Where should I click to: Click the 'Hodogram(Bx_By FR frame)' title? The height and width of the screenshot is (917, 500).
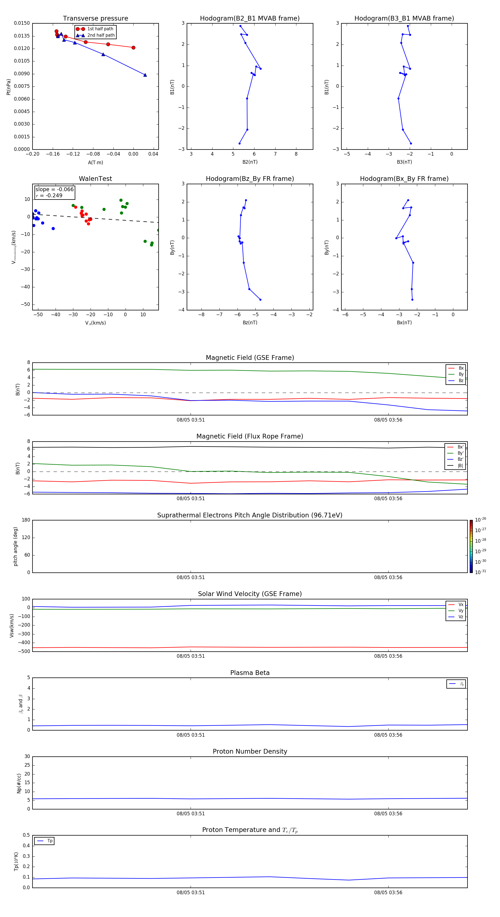click(404, 179)
